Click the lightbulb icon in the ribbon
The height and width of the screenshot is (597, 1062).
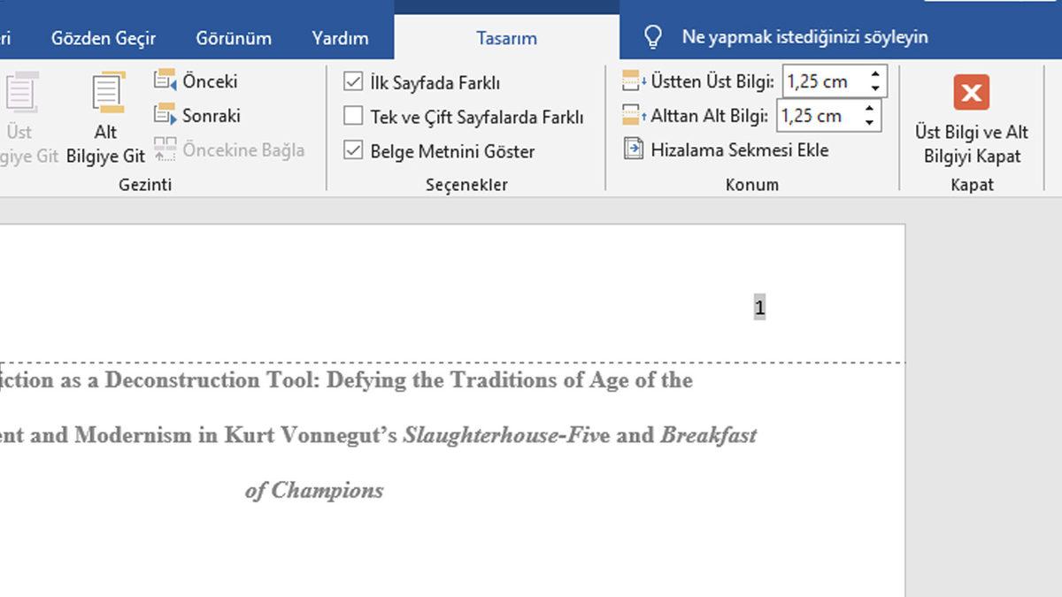pos(653,37)
